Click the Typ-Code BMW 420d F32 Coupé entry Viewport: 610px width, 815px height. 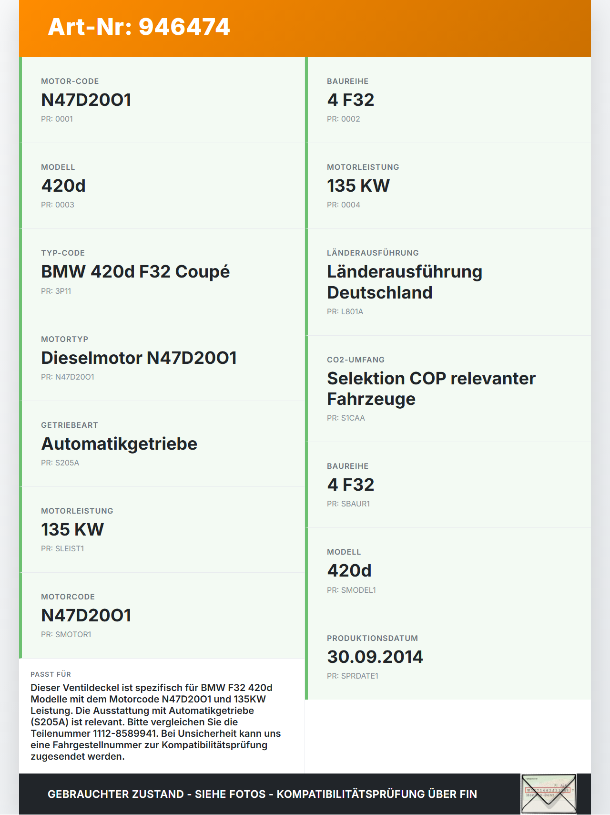[x=162, y=272]
